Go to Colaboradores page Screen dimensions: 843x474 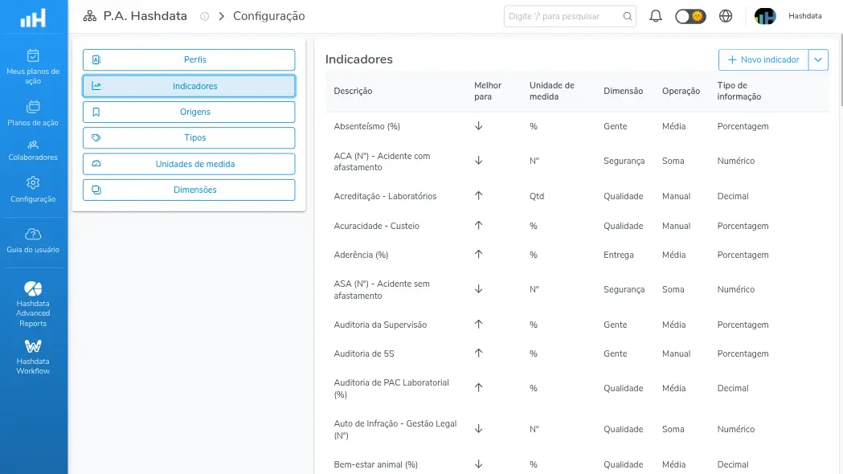(33, 151)
